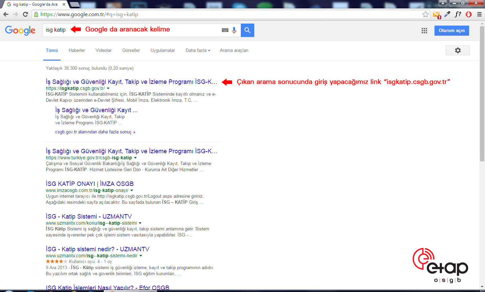
Task: Open Arama araçları search tools
Action: tap(234, 50)
